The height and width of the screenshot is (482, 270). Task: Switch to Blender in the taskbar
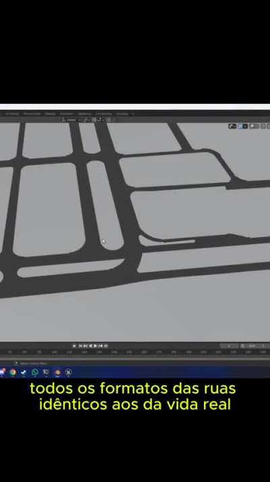[x=57, y=372]
